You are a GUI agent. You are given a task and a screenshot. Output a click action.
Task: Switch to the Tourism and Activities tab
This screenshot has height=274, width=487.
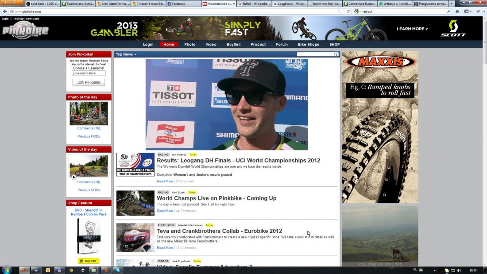click(78, 4)
